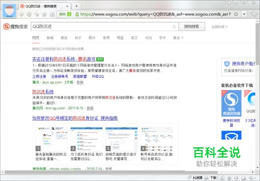Screen dimensions: 260x181
Task: Switch to the 视频 tab
Action: click(106, 38)
